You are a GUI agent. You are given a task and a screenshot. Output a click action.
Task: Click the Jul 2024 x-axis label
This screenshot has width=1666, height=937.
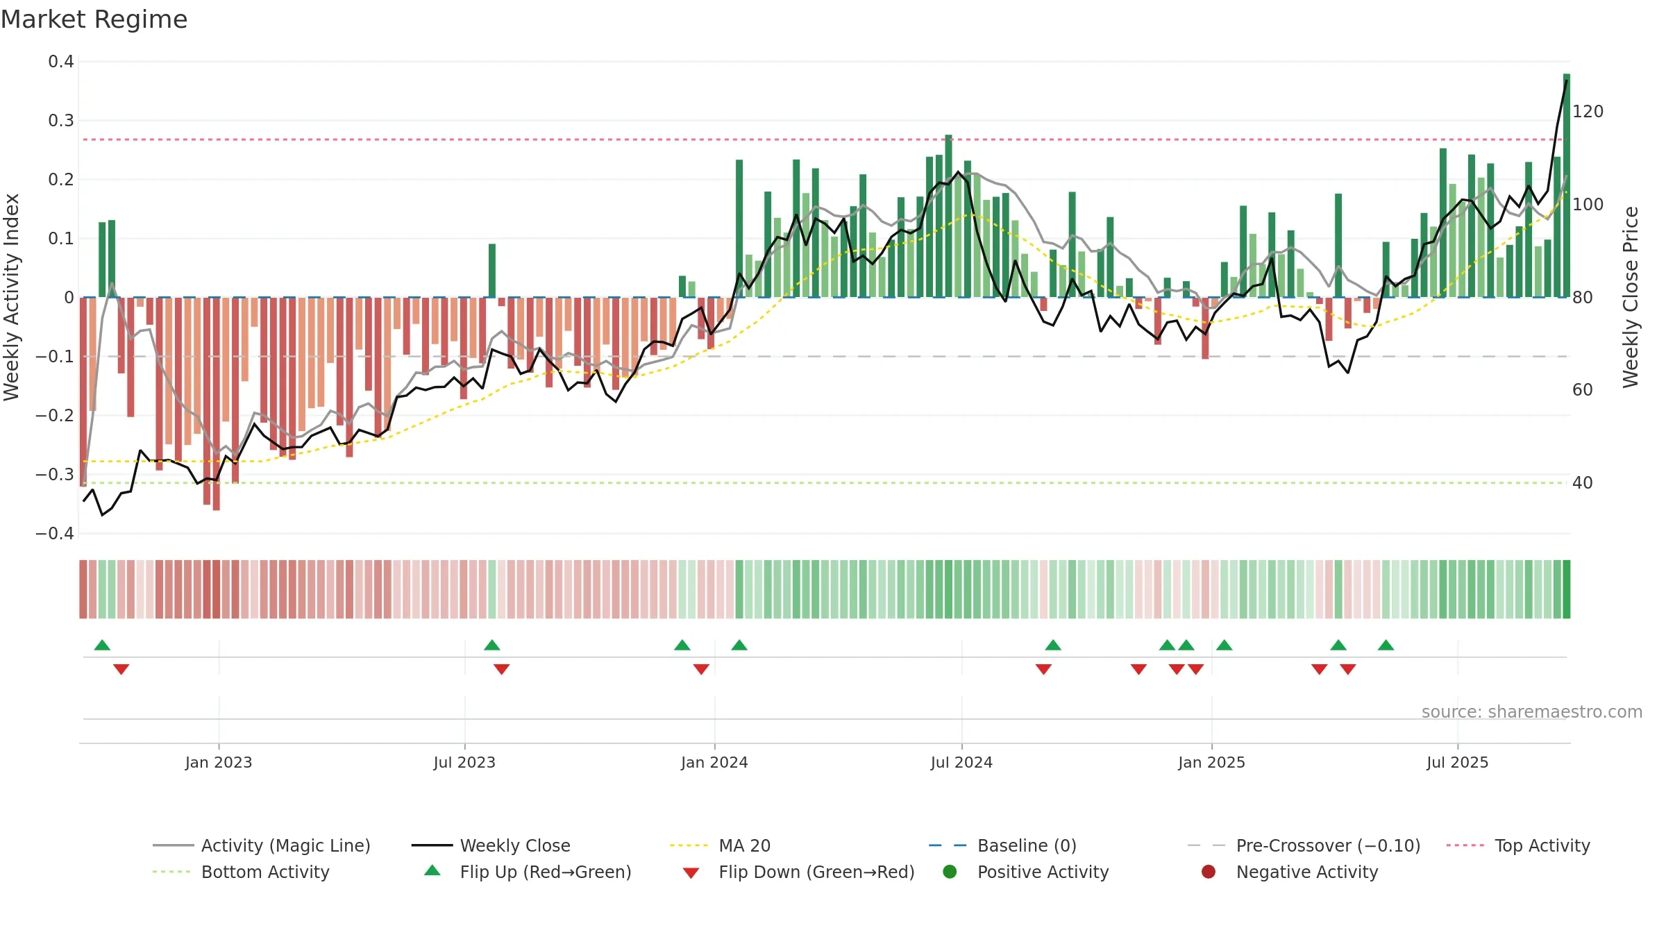coord(961,762)
